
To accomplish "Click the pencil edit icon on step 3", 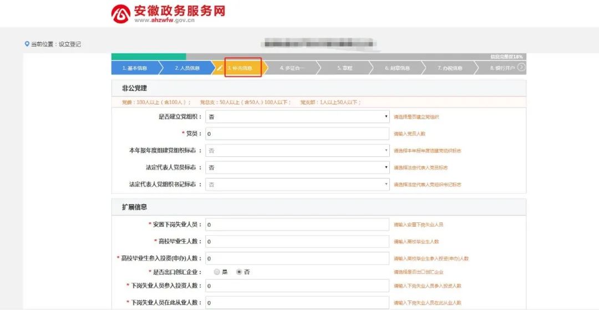I will [220, 68].
